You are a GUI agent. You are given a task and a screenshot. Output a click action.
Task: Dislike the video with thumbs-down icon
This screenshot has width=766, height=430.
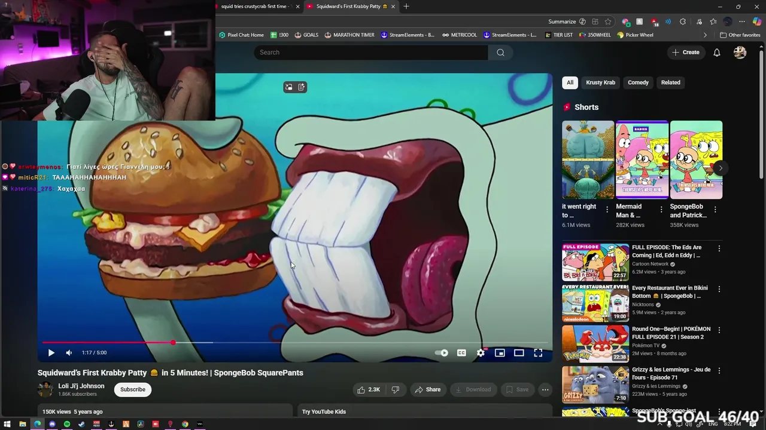396,389
